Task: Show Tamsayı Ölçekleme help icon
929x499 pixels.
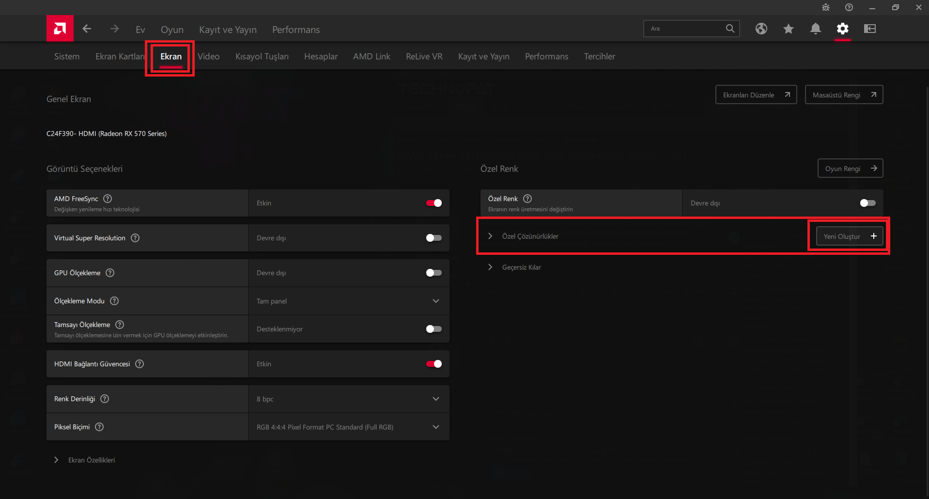Action: tap(120, 325)
